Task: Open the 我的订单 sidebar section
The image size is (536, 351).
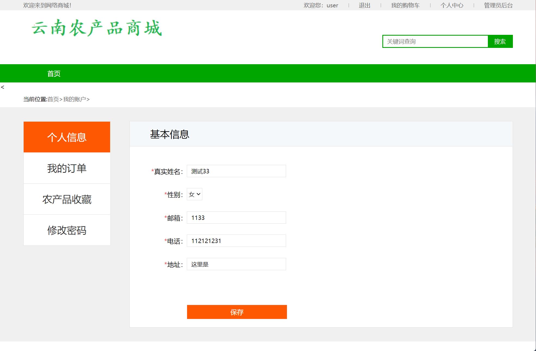Action: point(67,168)
